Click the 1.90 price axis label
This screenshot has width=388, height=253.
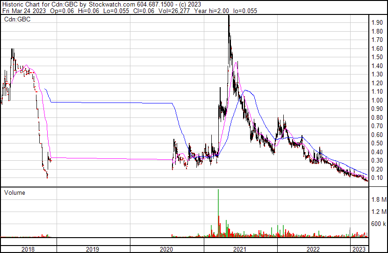(x=378, y=23)
